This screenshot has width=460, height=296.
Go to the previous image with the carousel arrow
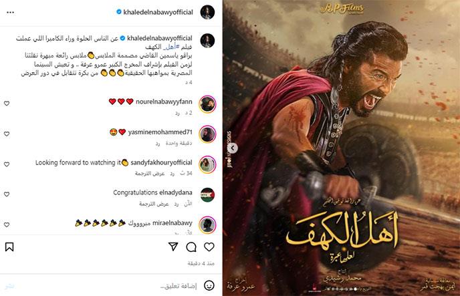(x=233, y=148)
